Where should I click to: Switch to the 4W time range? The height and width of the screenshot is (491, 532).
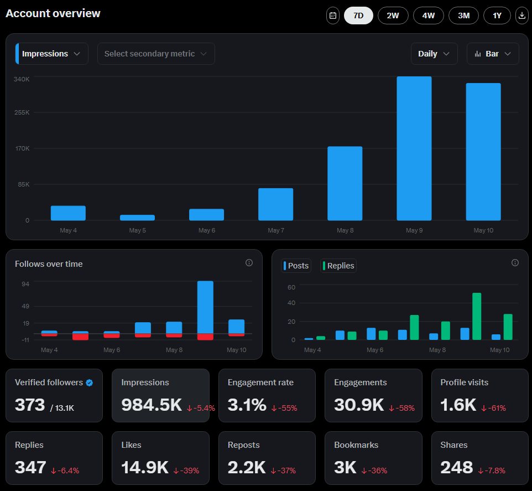[x=429, y=15]
